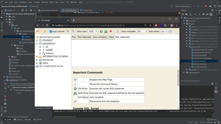Click the Maven Reload projects icon

tap(183, 14)
